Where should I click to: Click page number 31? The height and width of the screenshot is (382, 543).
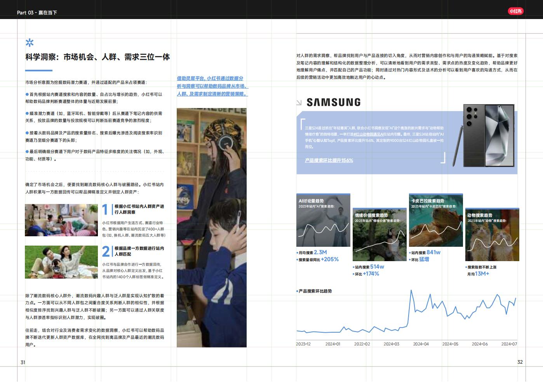[x=23, y=362]
